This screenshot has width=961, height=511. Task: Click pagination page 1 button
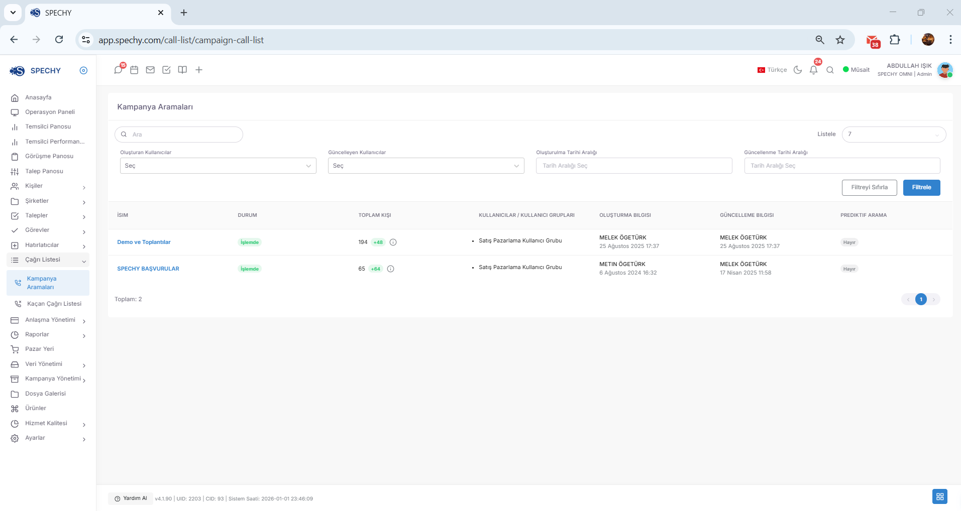pyautogui.click(x=921, y=299)
